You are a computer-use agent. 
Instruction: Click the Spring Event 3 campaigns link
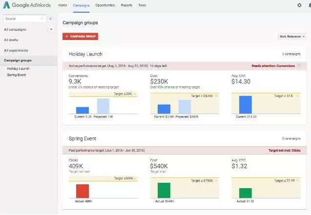(292, 138)
